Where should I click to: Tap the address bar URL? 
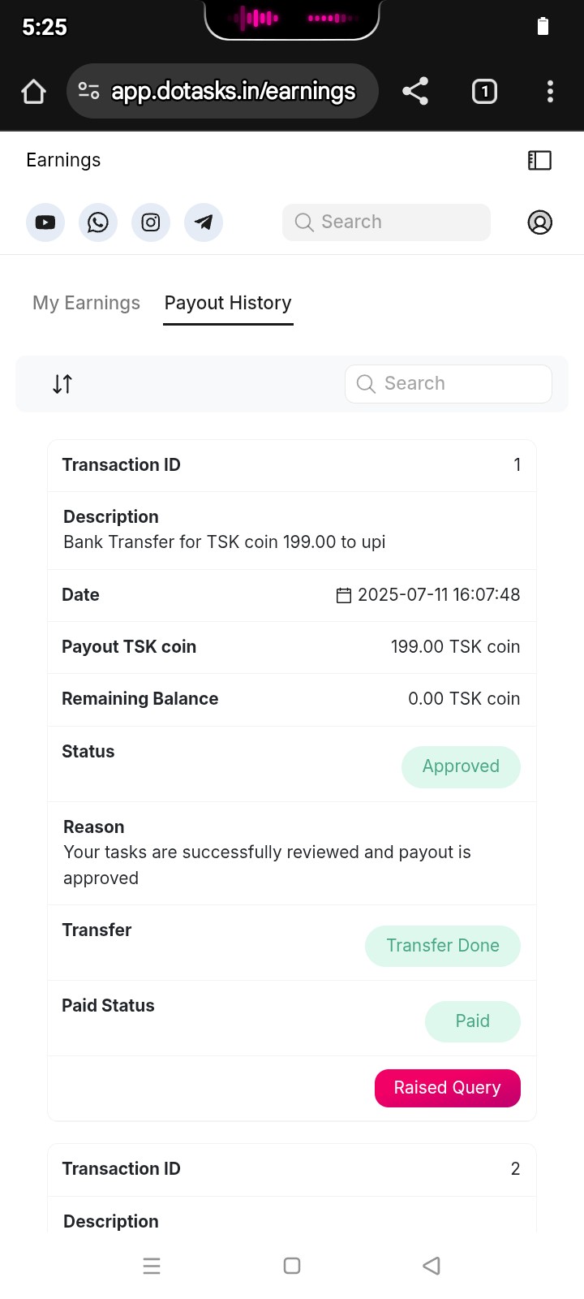[234, 92]
